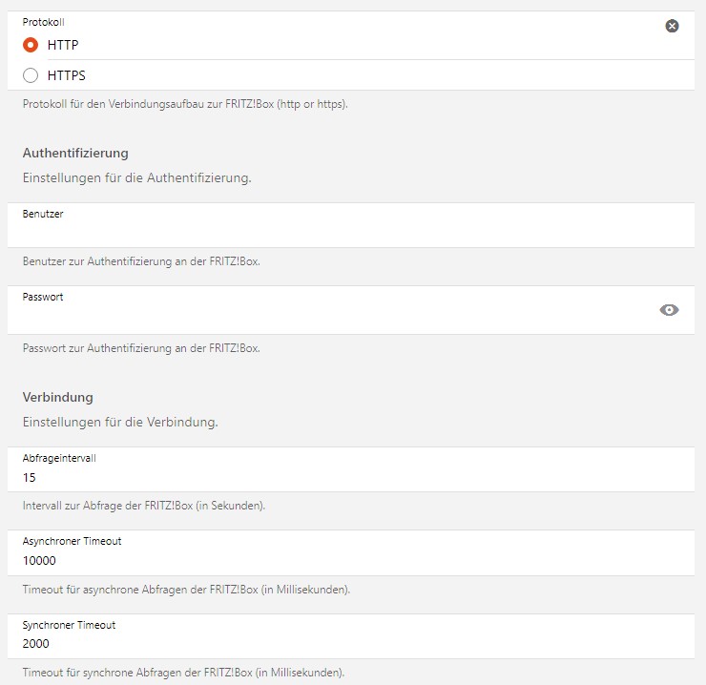Reveal the password with the eye icon
The width and height of the screenshot is (706, 685).
669,310
